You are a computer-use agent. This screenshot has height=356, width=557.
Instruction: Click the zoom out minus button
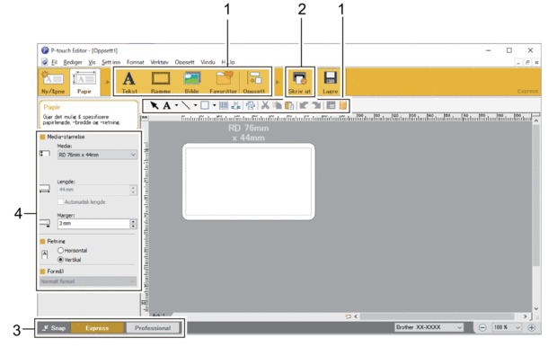[482, 327]
